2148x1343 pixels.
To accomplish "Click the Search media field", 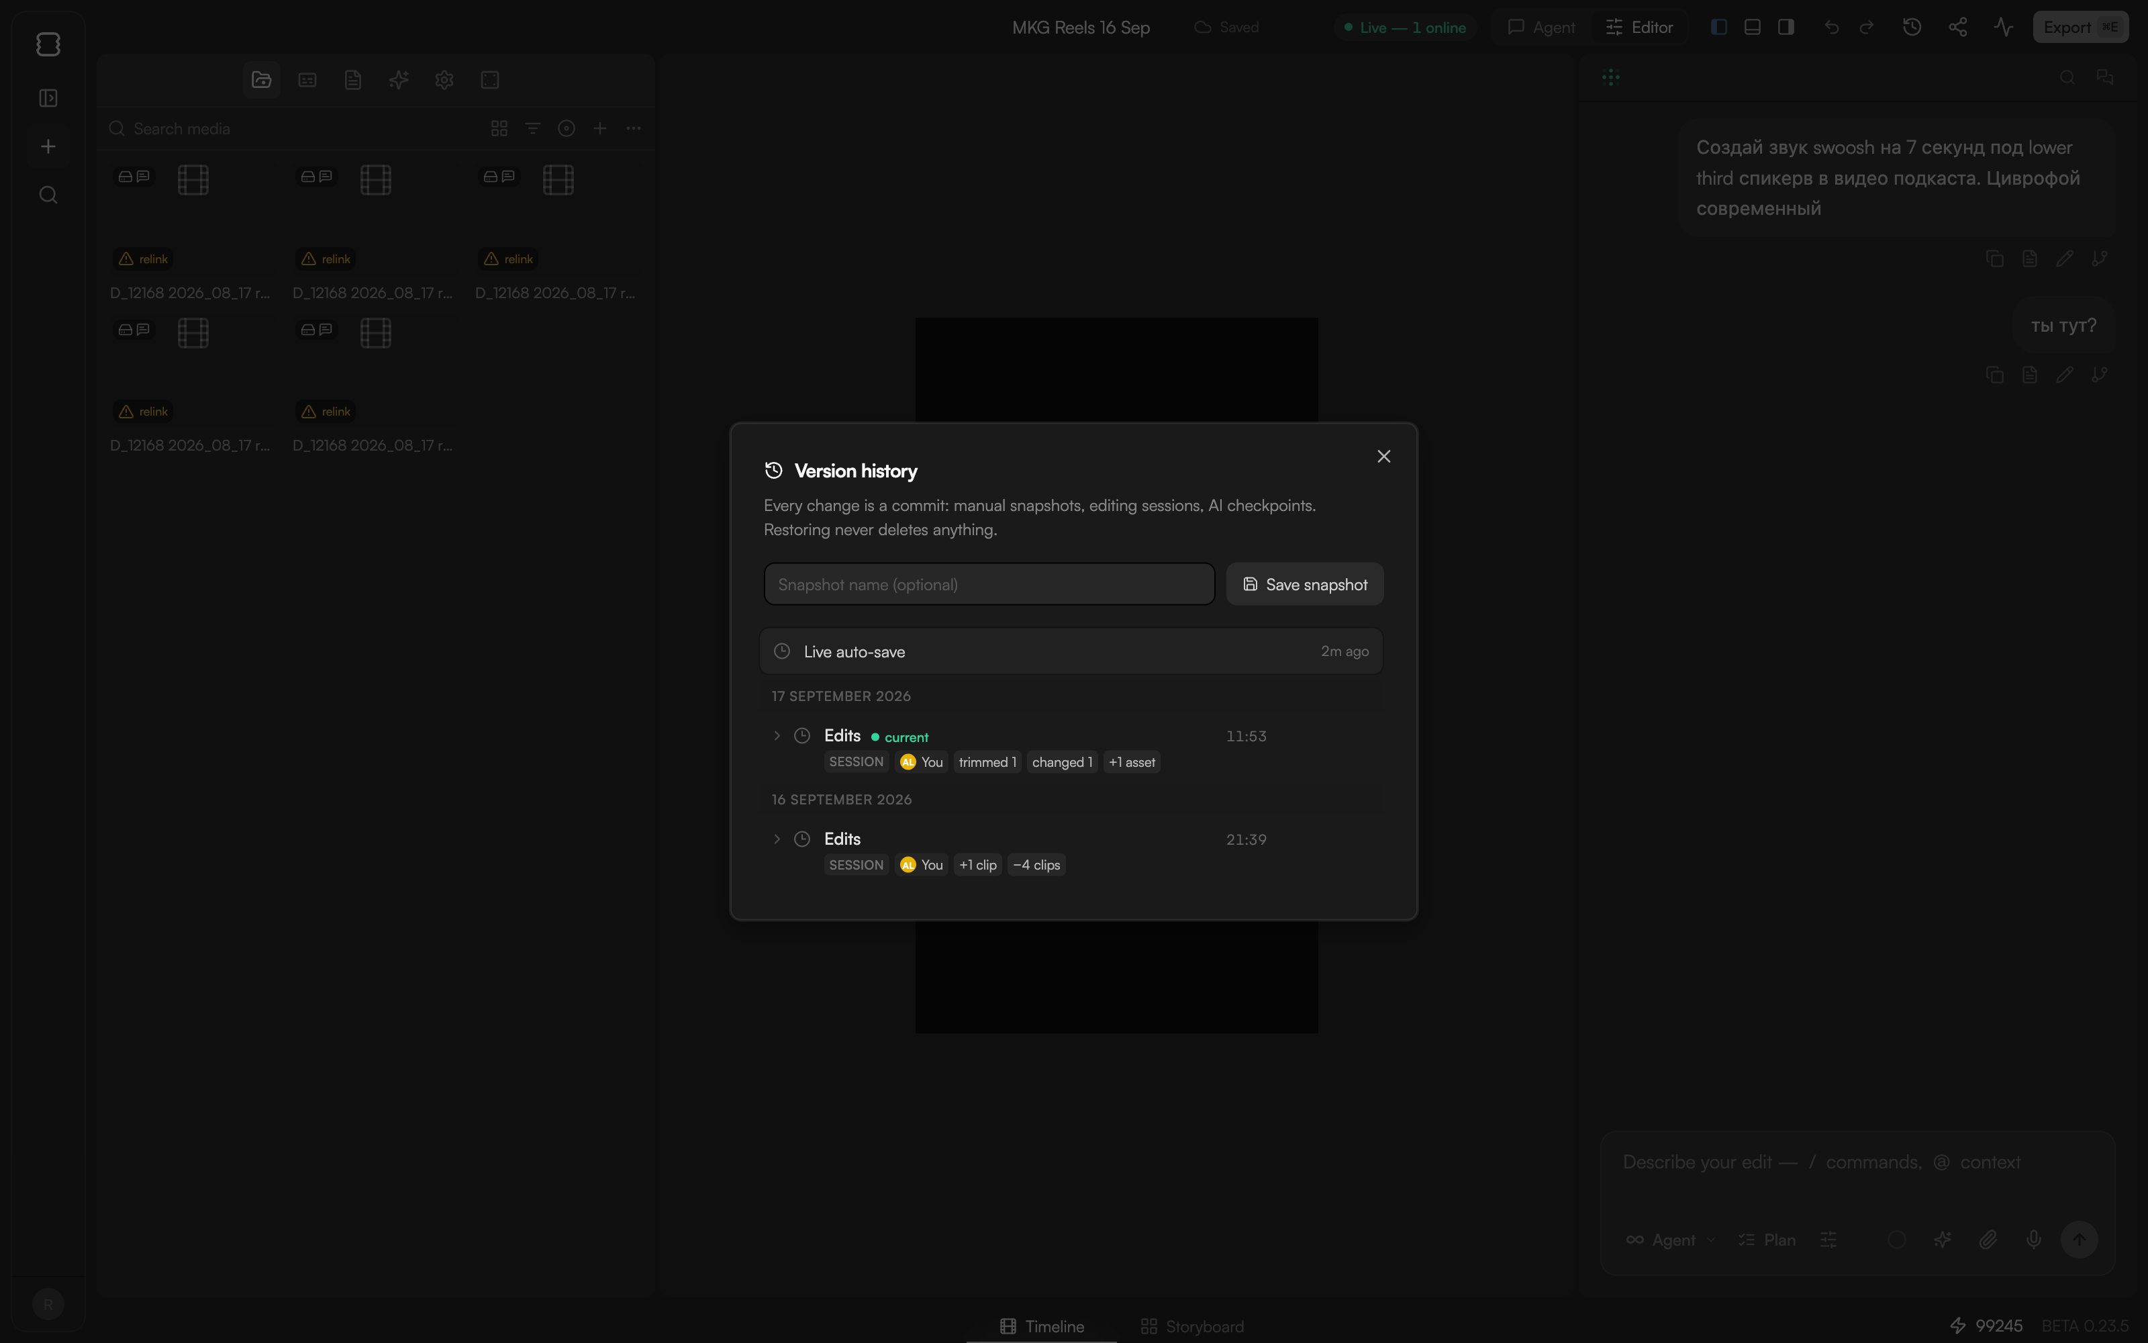I will click(x=293, y=129).
